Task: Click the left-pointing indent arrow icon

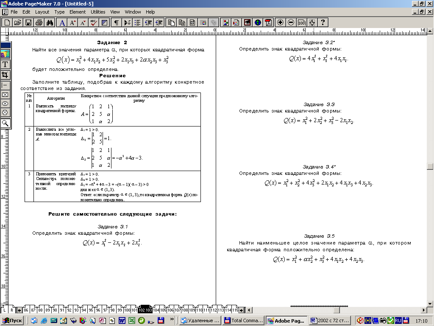Action: 148,22
